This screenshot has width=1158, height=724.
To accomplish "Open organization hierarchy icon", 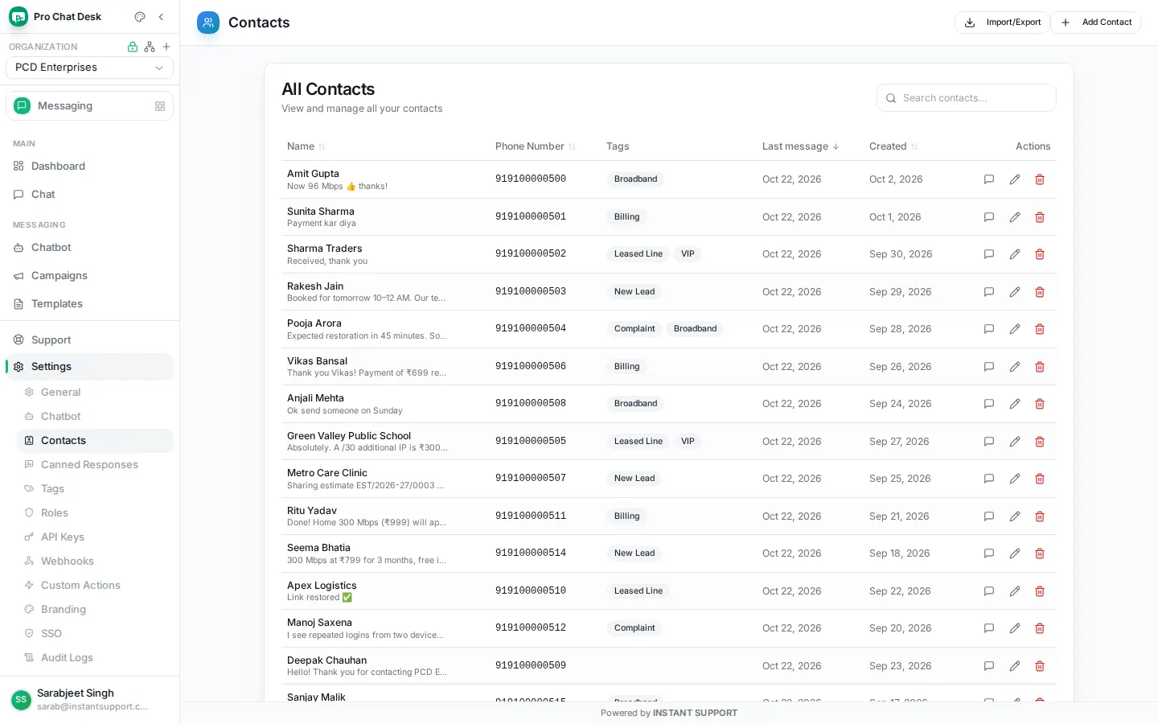I will [x=150, y=47].
